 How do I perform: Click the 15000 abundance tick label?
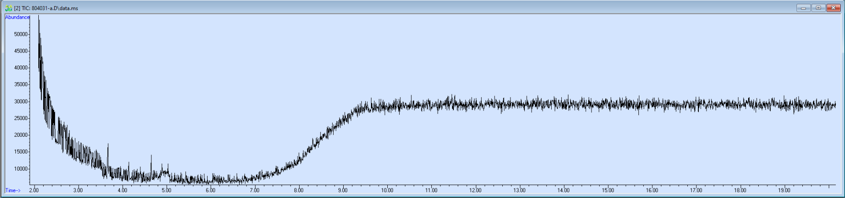(x=21, y=152)
